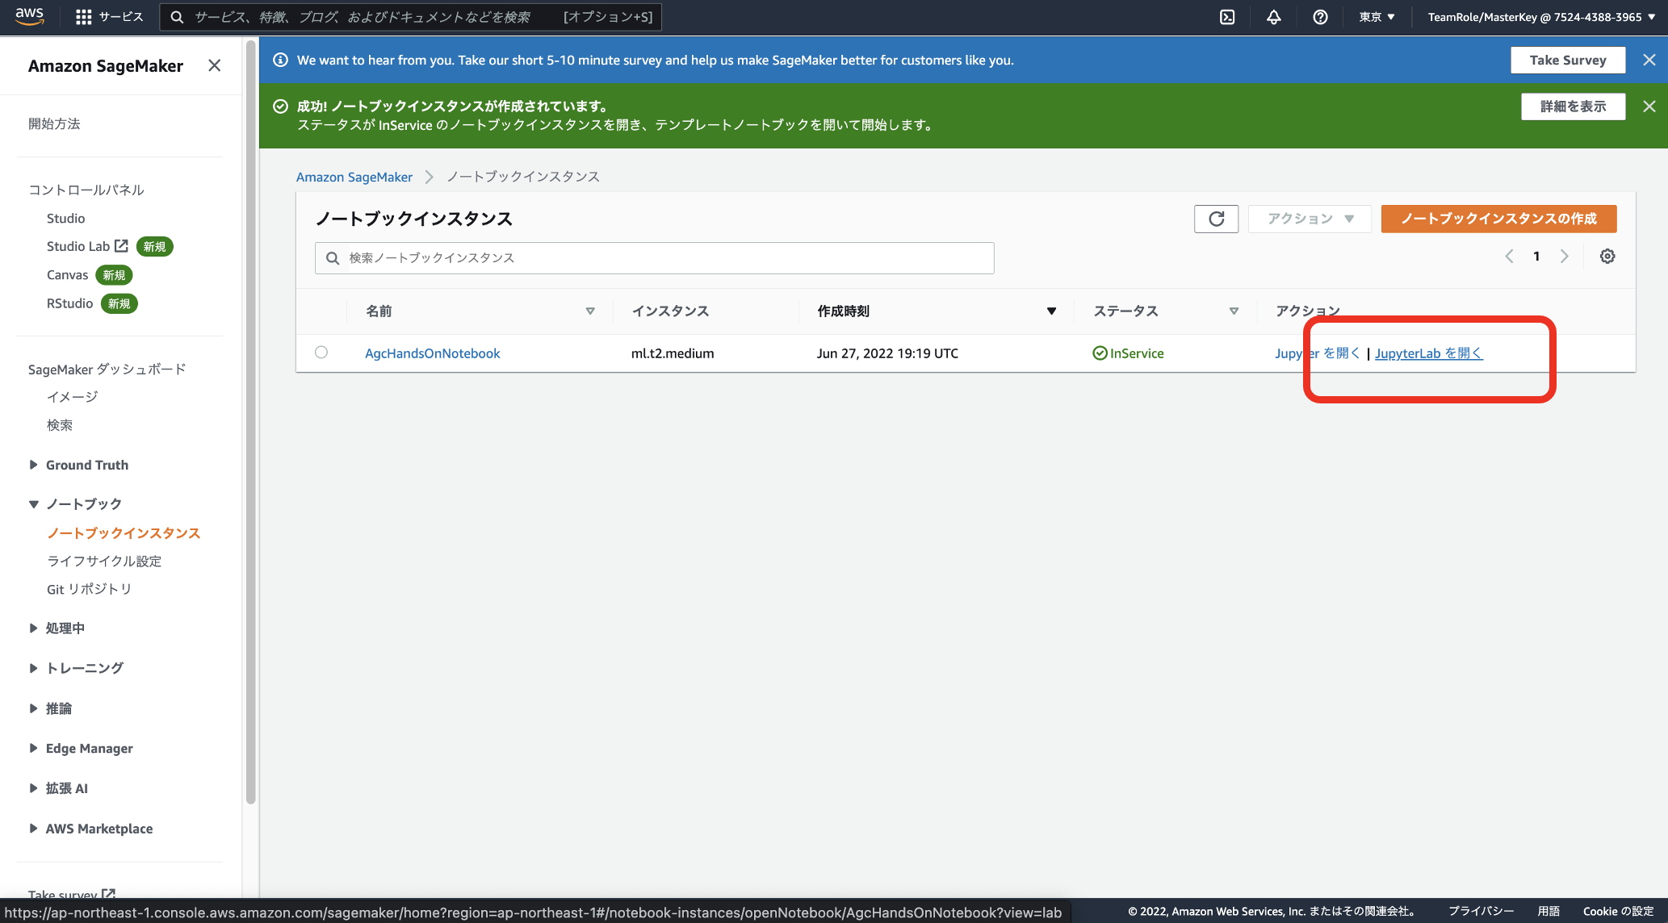Image resolution: width=1668 pixels, height=923 pixels.
Task: Sort by the creation time arrow
Action: (1051, 311)
